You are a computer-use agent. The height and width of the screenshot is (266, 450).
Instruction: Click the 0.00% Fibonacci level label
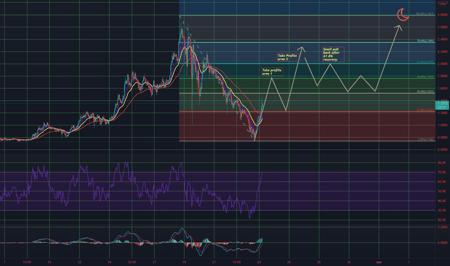426,139
